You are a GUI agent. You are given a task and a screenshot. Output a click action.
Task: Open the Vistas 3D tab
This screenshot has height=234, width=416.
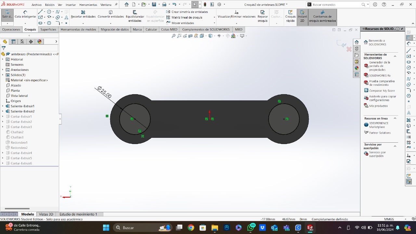tap(46, 214)
